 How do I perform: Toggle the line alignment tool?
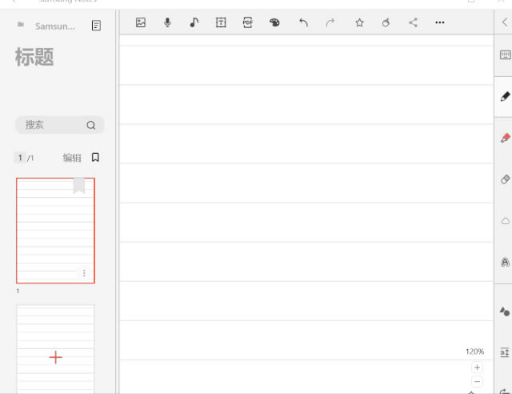(505, 352)
